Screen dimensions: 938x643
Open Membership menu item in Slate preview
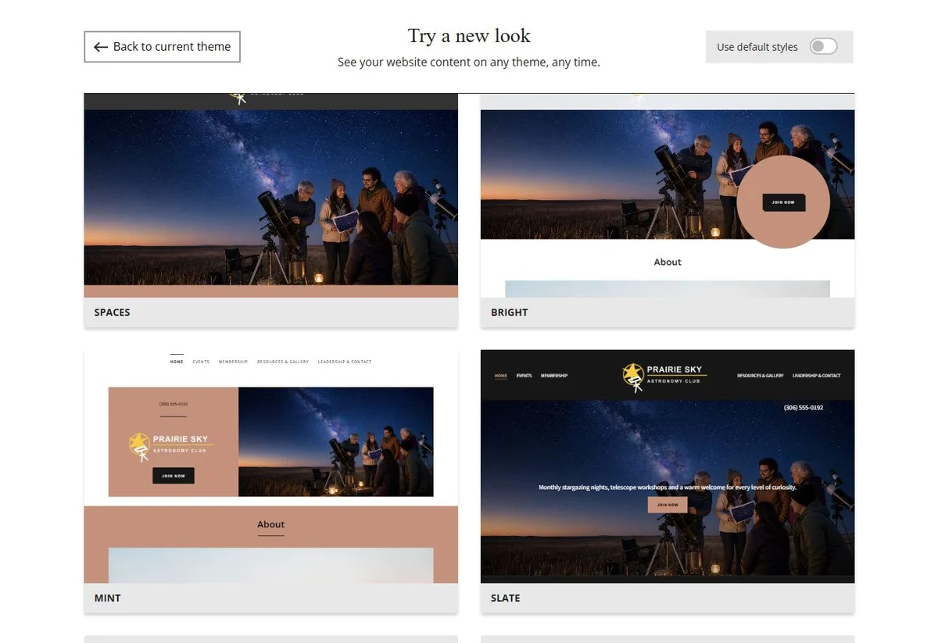[554, 376]
